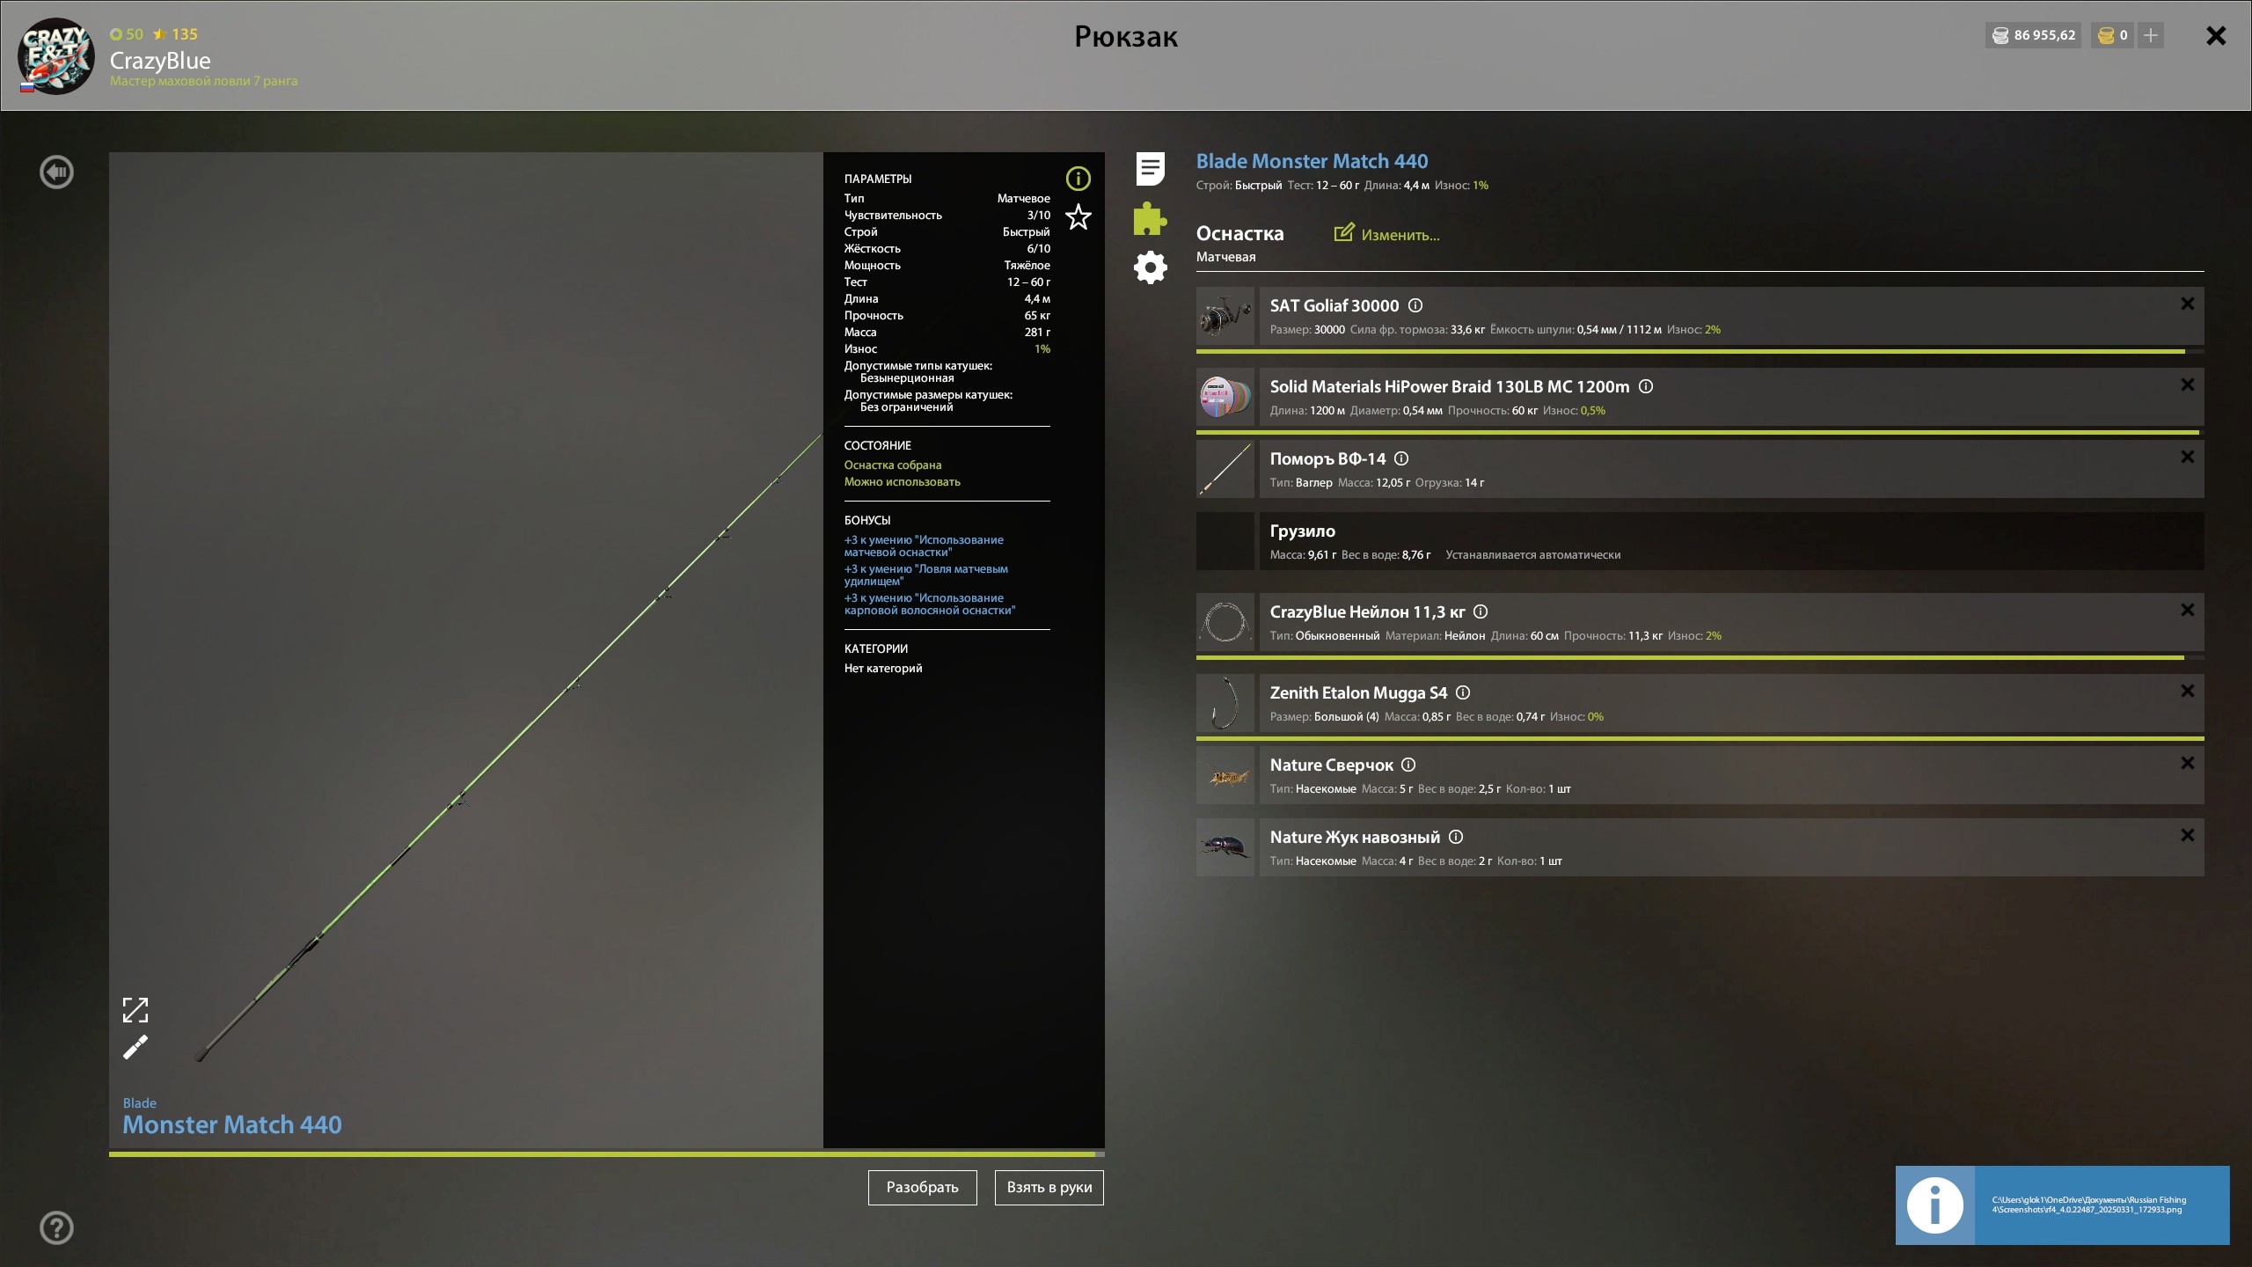Click the back arrow icon
Screen dimensions: 2252x1267
point(57,172)
